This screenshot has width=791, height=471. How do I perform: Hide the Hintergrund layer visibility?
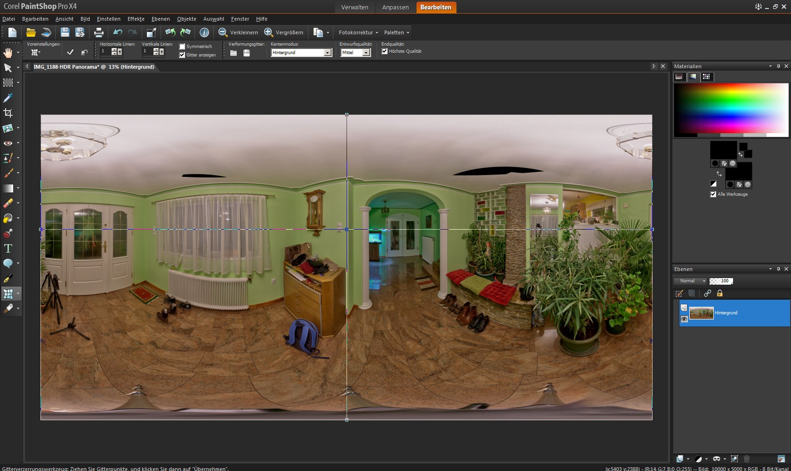click(684, 319)
